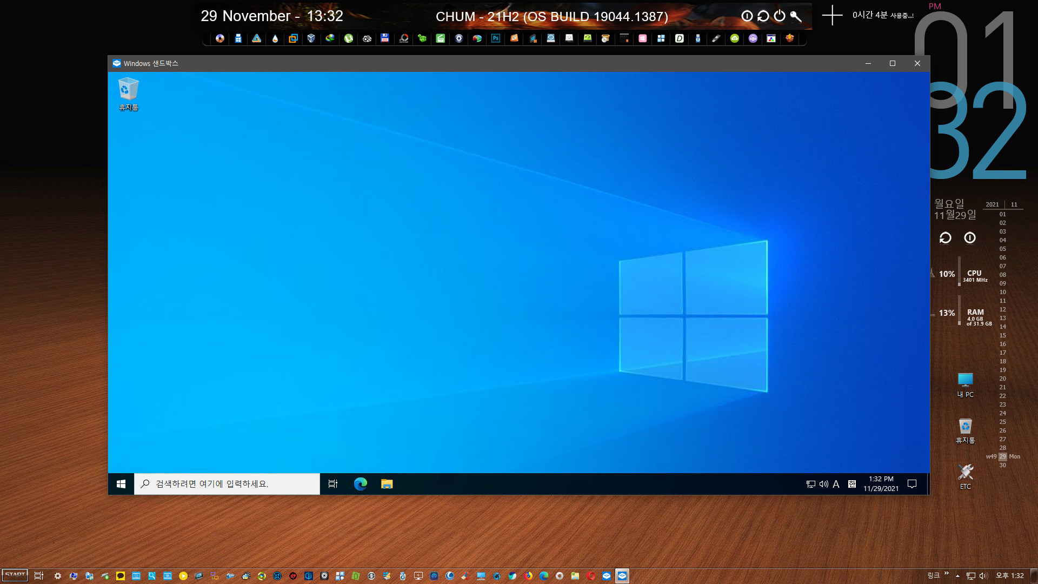Open sandbox volume tray icon
Viewport: 1038px width, 584px height.
[x=824, y=484]
